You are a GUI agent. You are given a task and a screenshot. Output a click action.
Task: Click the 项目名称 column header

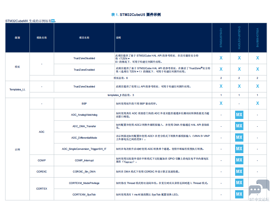point(84,38)
